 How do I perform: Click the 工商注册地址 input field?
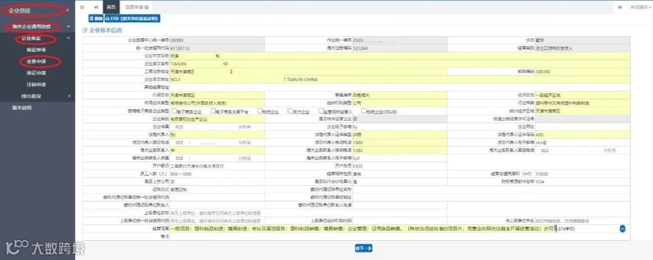(308, 71)
